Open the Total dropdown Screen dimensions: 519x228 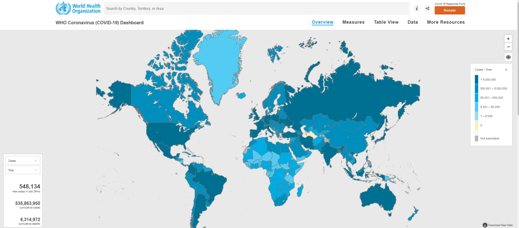tap(23, 170)
